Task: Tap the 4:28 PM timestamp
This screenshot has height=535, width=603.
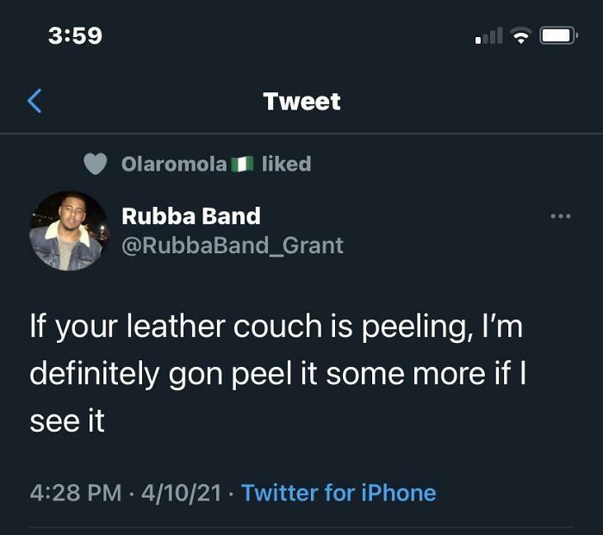Action: (x=75, y=493)
